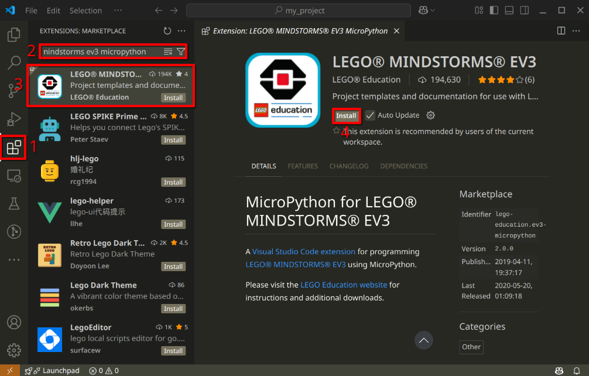The width and height of the screenshot is (589, 376).
Task: Refresh the extensions marketplace list
Action: (167, 31)
